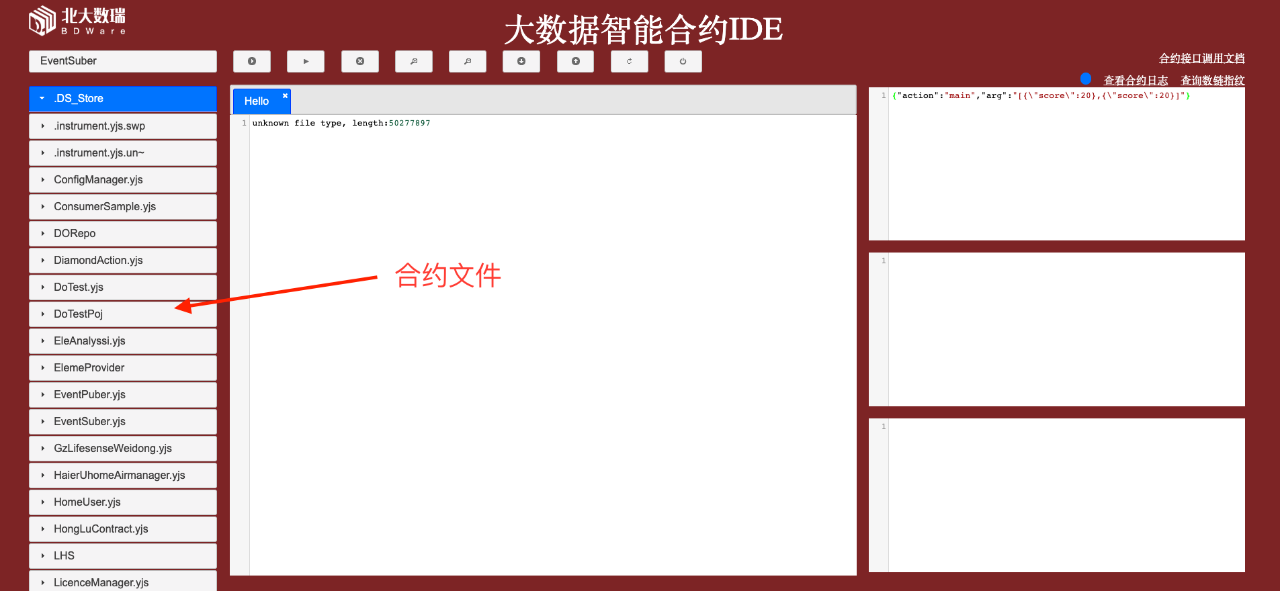
Task: Click the circled down arrow button
Action: click(x=521, y=61)
